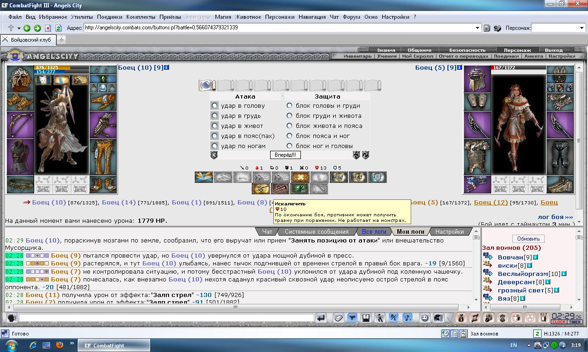This screenshot has height=352, width=588.
Task: Activate the arrow-through-target skill icon
Action: click(261, 188)
